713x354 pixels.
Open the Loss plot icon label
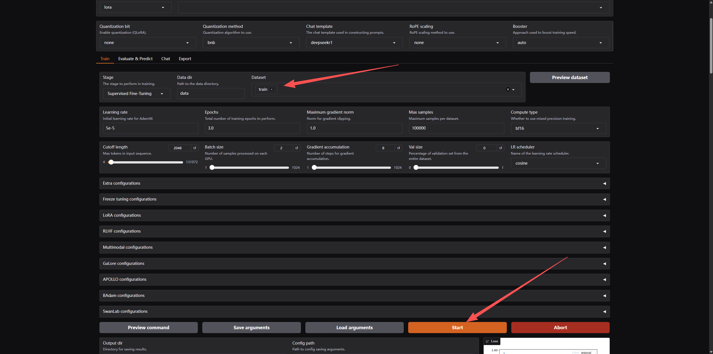(492, 341)
